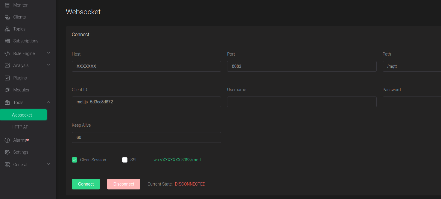This screenshot has height=199, width=441.
Task: Click the Topics icon in the sidebar
Action: (x=7, y=29)
